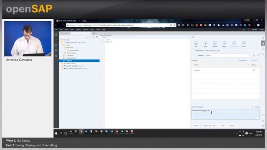Open Windows Start menu
The width and height of the screenshot is (267, 150).
click(55, 133)
